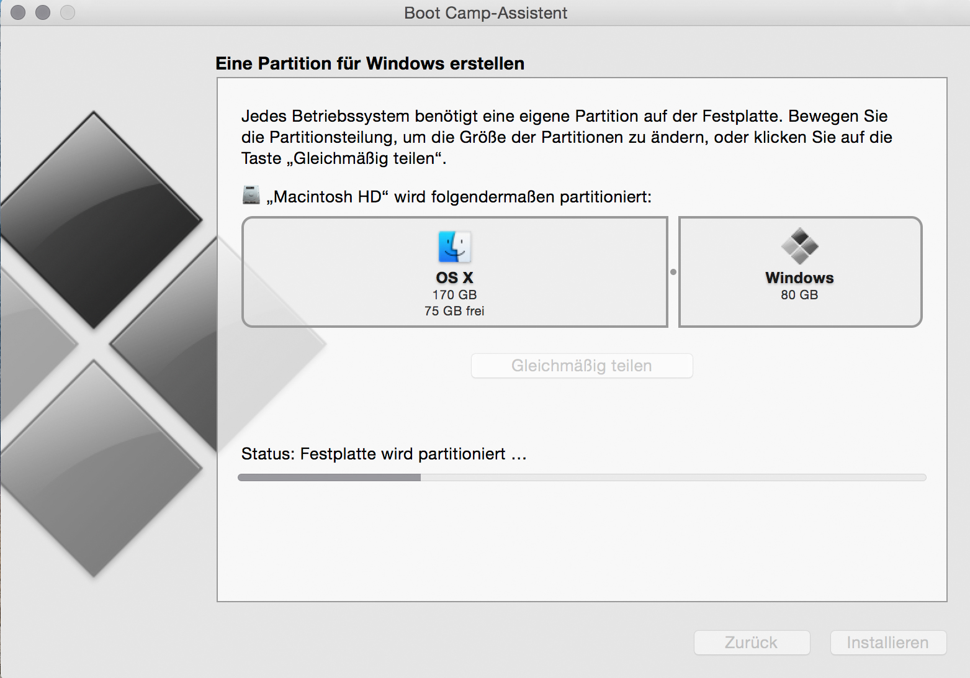
Task: Click the "75 GB frei" text
Action: coord(454,311)
